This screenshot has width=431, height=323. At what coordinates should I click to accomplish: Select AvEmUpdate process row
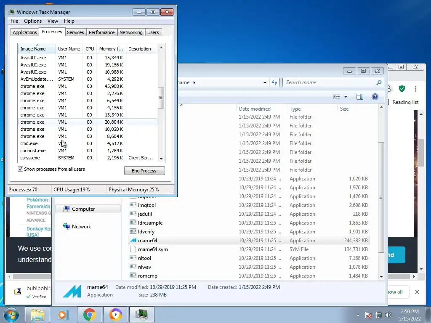(88, 79)
